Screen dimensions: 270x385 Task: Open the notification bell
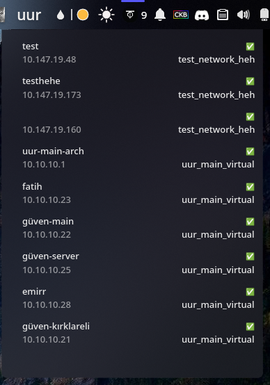[x=160, y=15]
